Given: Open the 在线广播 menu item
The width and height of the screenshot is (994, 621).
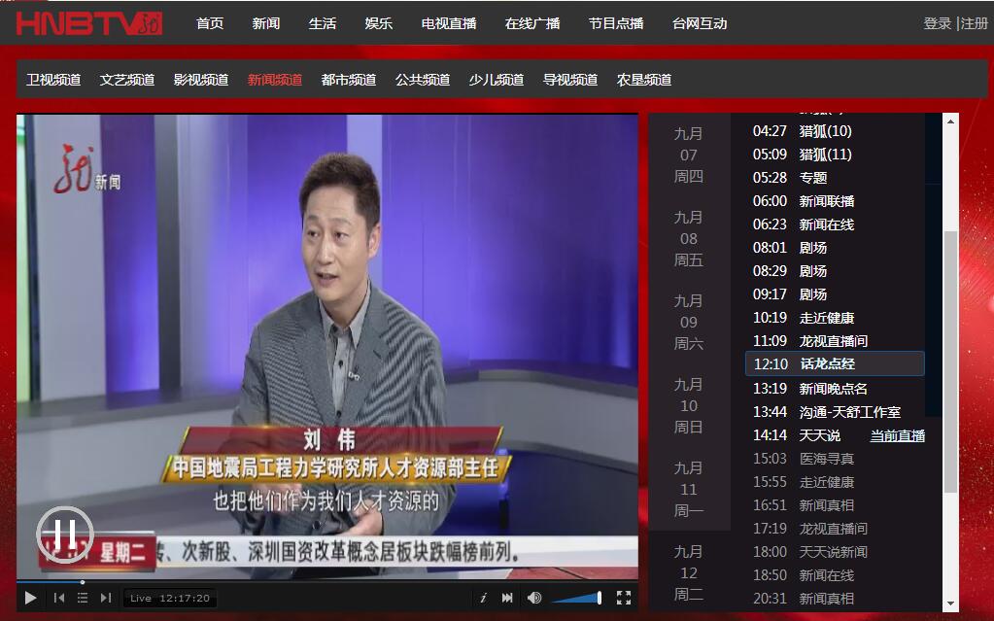Looking at the screenshot, I should [x=532, y=23].
